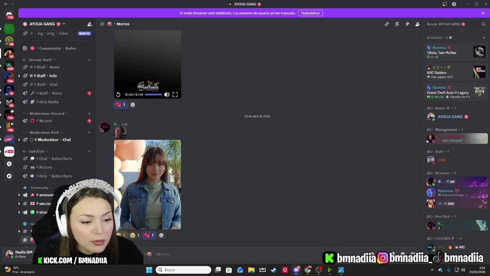The width and height of the screenshot is (490, 276).
Task: Create channel in Moderateur Kick category
Action: (89, 132)
